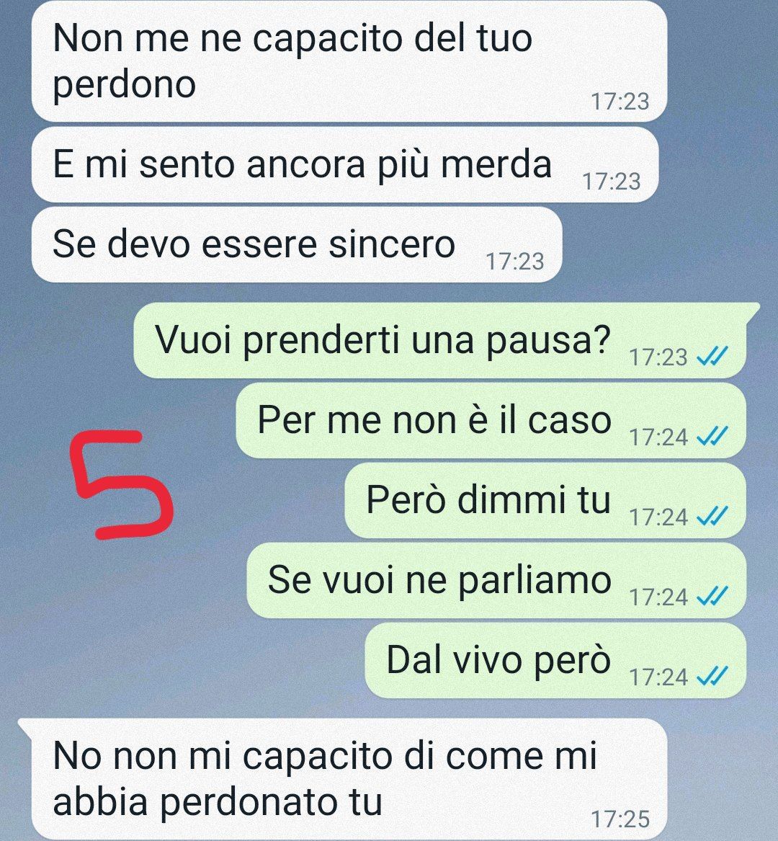Select the bubble 'E mi sento ancora più merda'
Image resolution: width=778 pixels, height=841 pixels.
tap(345, 164)
